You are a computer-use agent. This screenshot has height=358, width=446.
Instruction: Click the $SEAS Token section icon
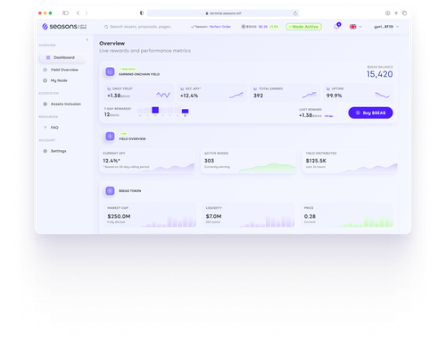[x=110, y=191]
